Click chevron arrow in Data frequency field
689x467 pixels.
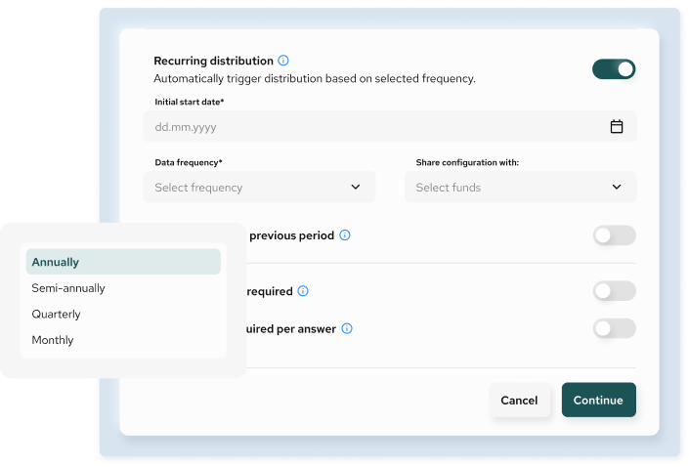pyautogui.click(x=356, y=188)
